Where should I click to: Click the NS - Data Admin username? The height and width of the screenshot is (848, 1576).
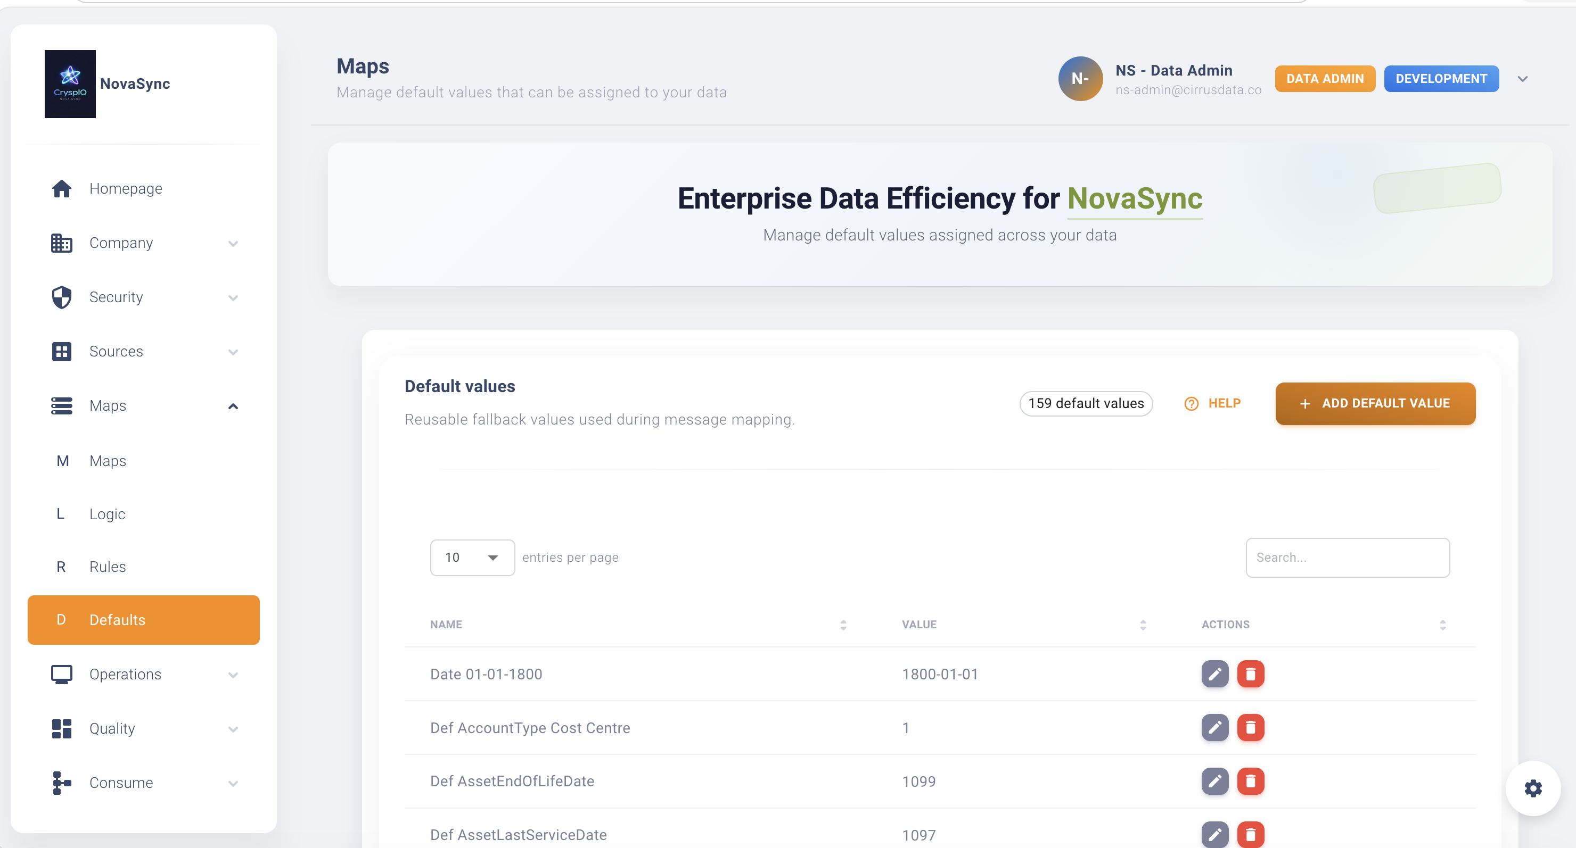(1173, 70)
